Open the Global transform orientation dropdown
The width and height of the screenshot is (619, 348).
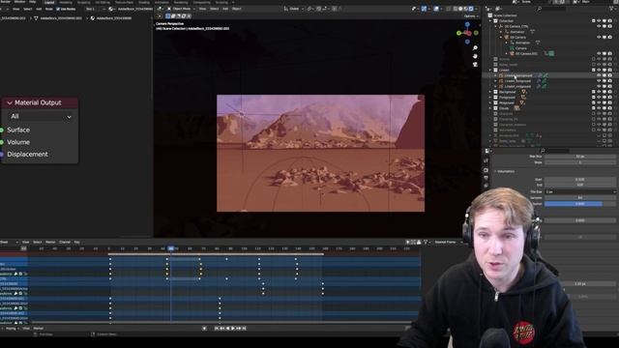pyautogui.click(x=294, y=9)
